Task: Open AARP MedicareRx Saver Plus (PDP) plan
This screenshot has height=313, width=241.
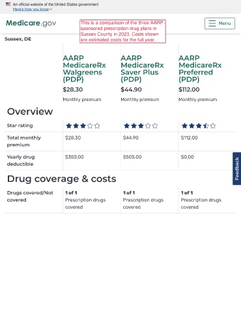Action: (142, 68)
